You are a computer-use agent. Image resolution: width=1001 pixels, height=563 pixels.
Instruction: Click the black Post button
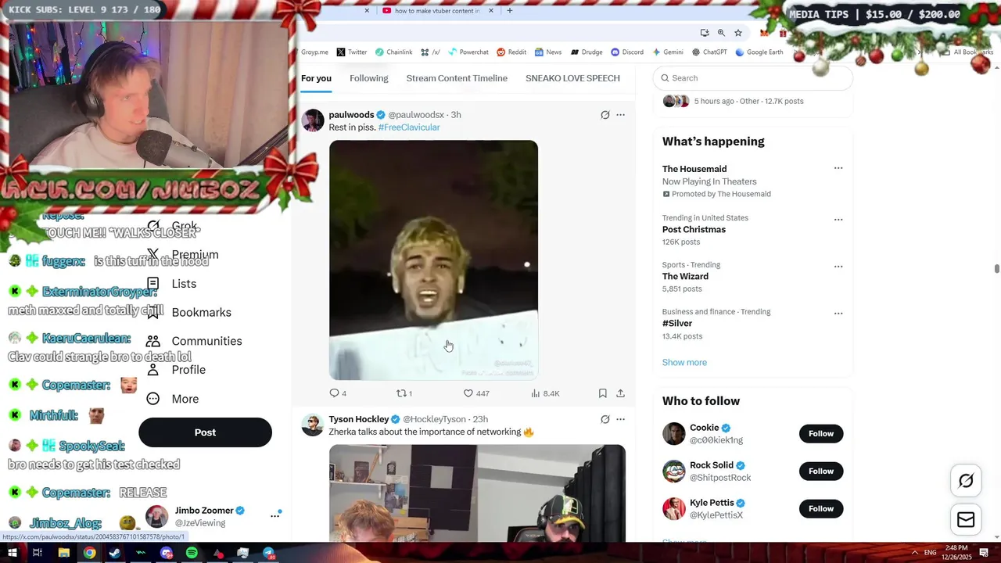point(205,432)
